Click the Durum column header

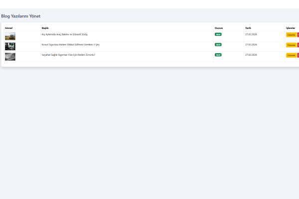point(219,28)
